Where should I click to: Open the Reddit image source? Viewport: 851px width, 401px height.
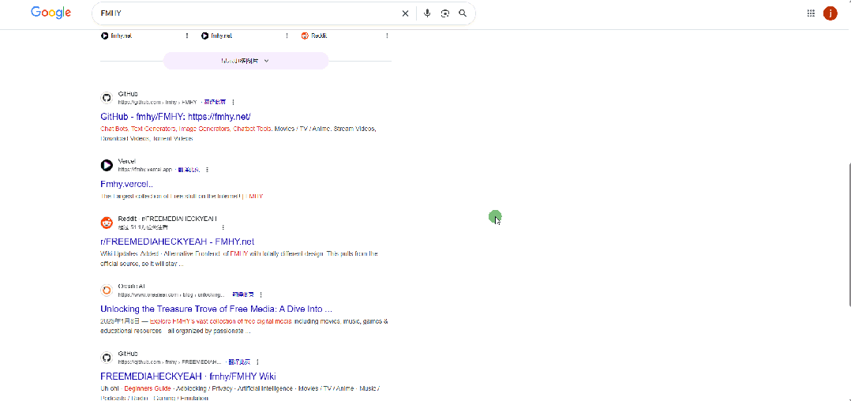pyautogui.click(x=314, y=36)
